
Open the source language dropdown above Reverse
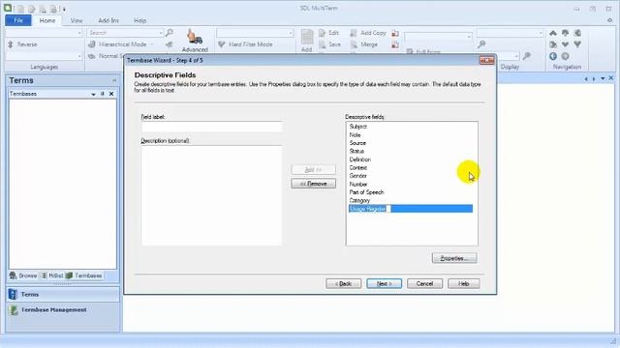(x=79, y=33)
